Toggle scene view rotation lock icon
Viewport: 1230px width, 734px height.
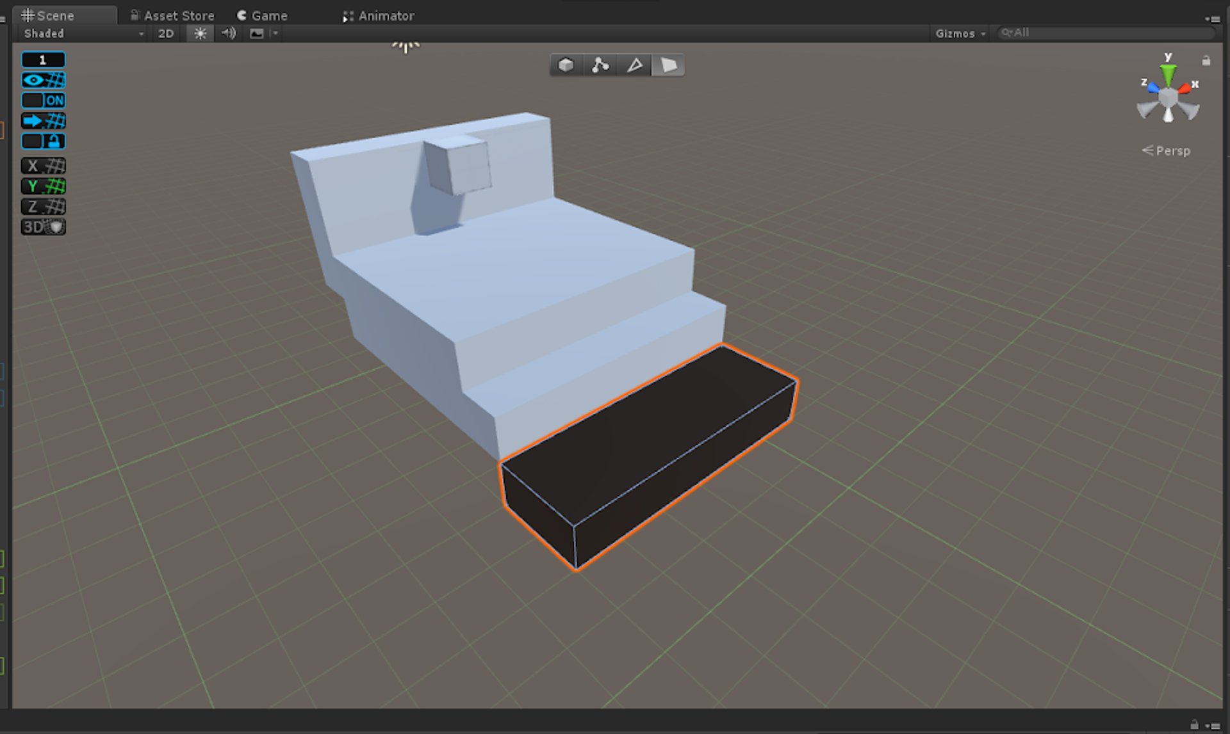[x=1206, y=61]
